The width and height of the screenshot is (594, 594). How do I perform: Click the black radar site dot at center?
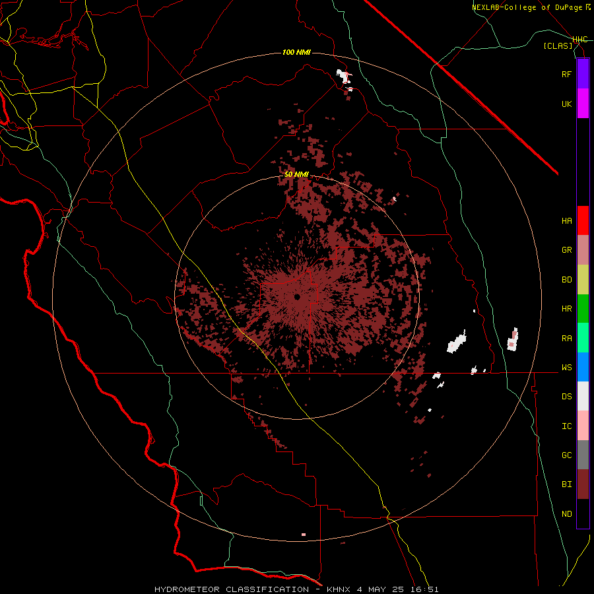pyautogui.click(x=297, y=297)
